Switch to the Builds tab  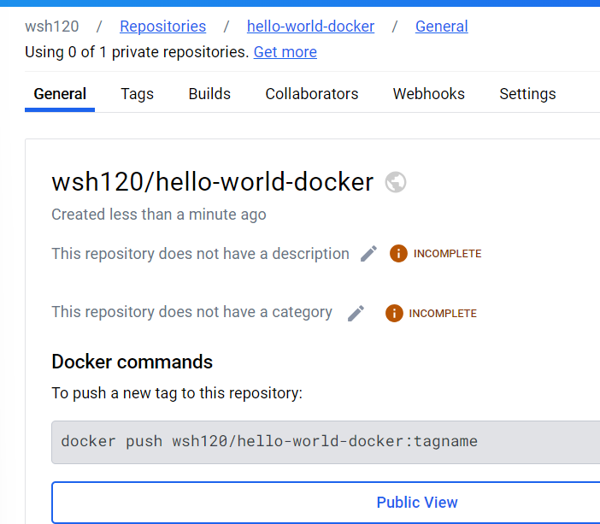pos(209,94)
